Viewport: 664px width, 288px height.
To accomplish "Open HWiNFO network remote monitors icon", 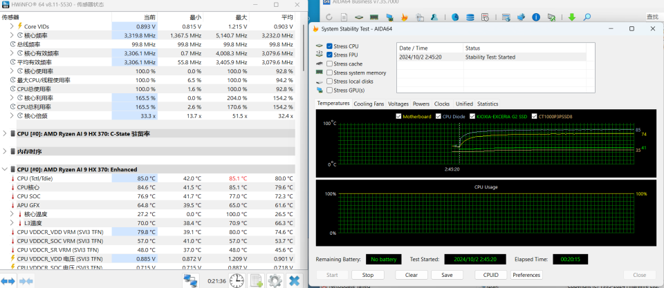I will click(x=191, y=280).
